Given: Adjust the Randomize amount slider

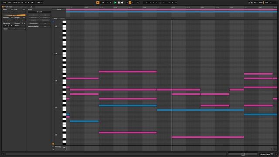Looking at the screenshot, I should coord(45,23).
